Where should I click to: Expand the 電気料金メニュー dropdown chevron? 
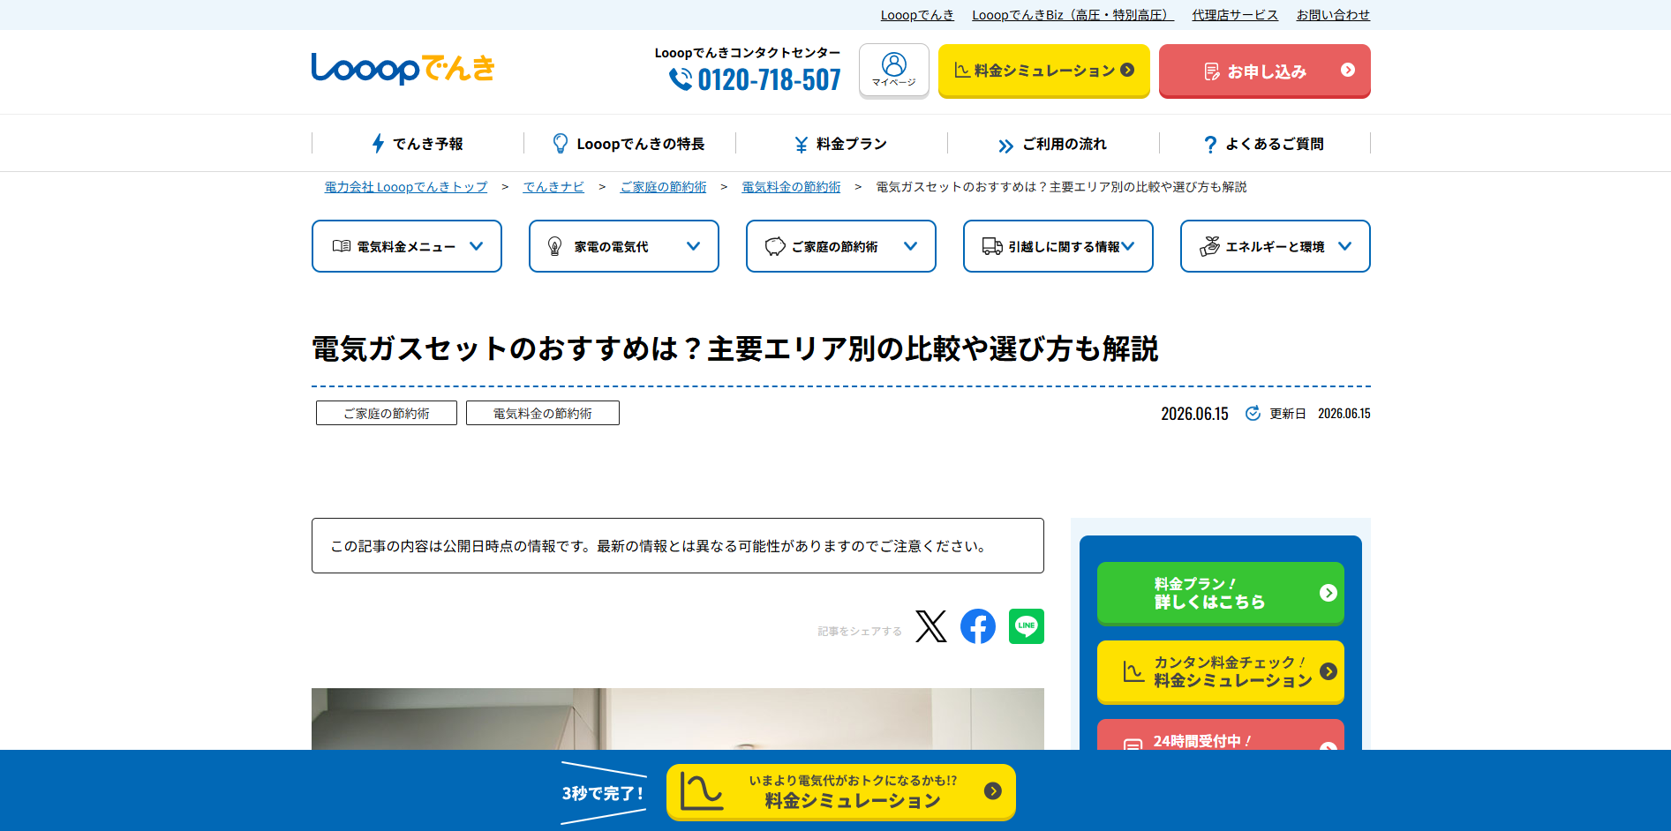(477, 246)
